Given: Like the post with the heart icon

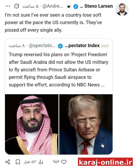Looking at the screenshot, I should coord(64,162).
